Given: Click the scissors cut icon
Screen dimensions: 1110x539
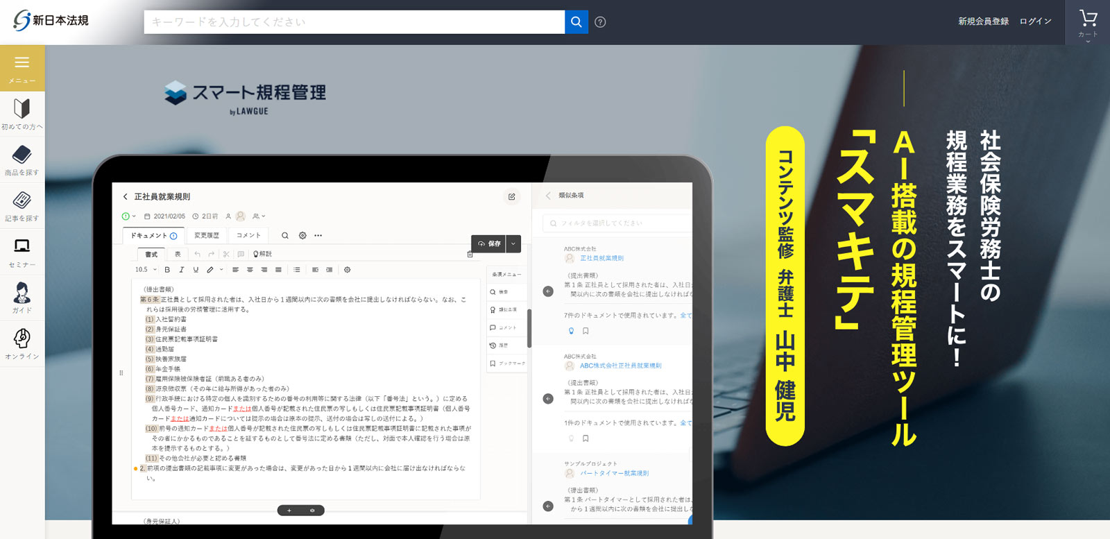Looking at the screenshot, I should point(226,255).
